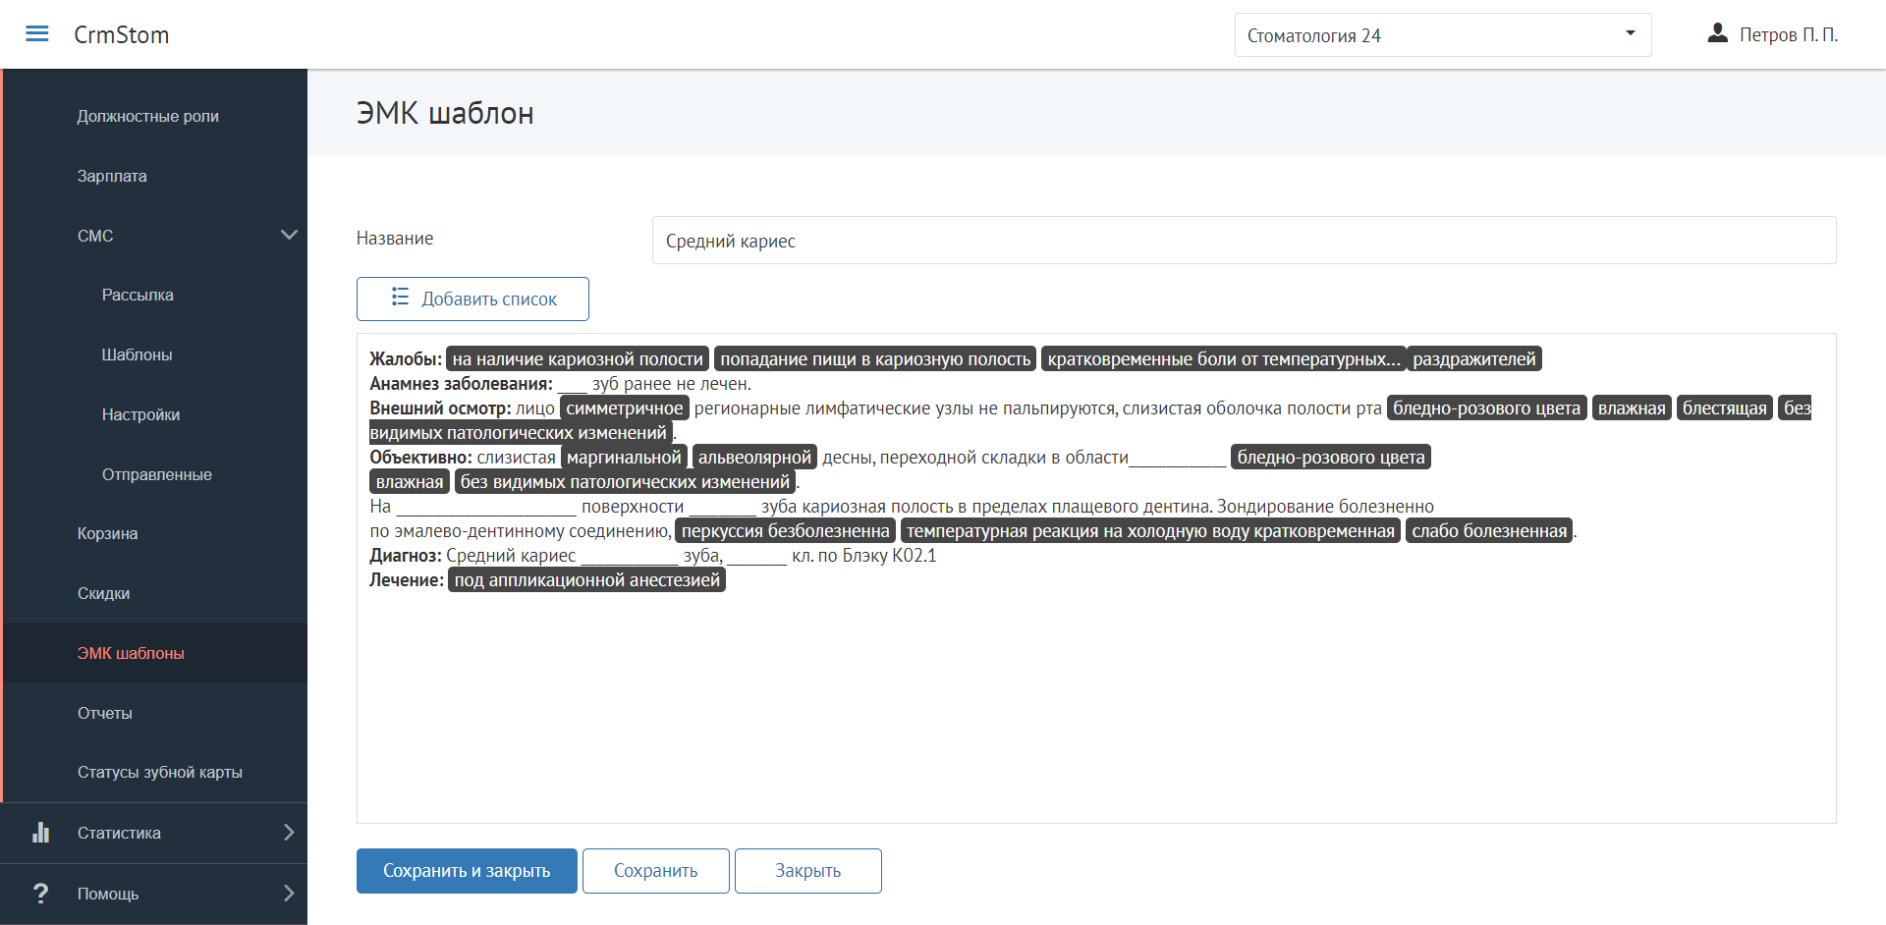Image resolution: width=1886 pixels, height=925 pixels.
Task: Open the Отчеты menu item
Action: pos(104,713)
